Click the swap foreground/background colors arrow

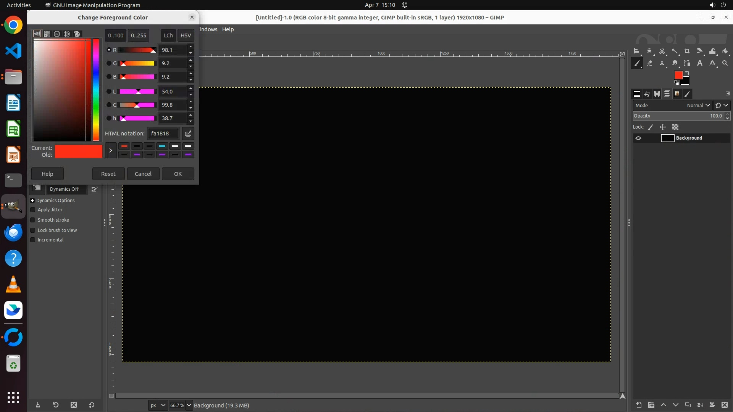pyautogui.click(x=687, y=72)
